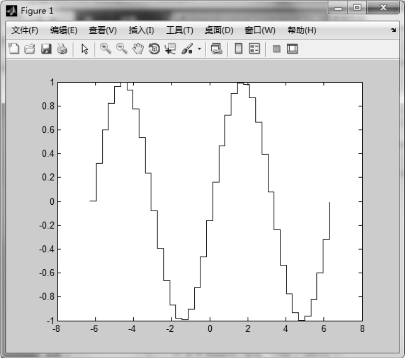Select the Zoom In magnifier tool
This screenshot has height=358, width=405.
point(105,49)
